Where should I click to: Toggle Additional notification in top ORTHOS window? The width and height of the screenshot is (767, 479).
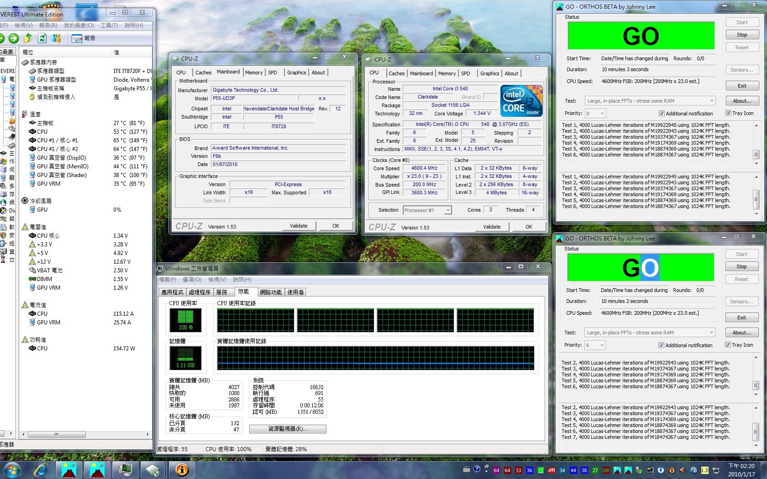(662, 114)
